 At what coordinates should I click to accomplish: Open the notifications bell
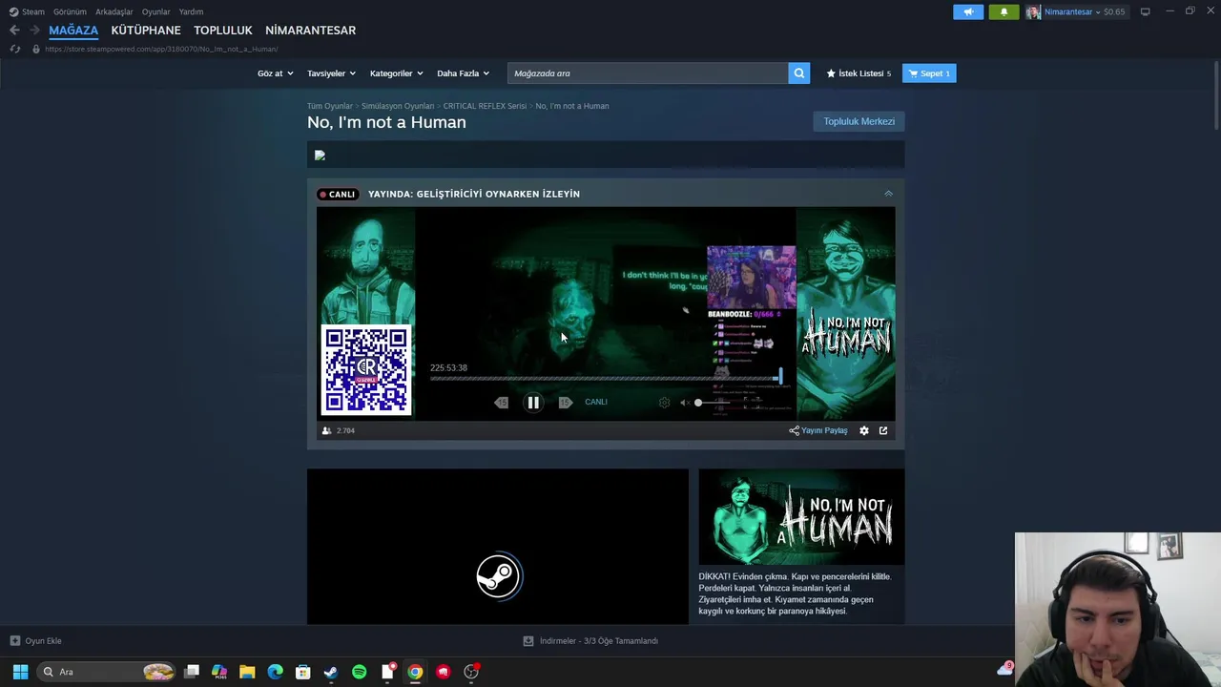(1004, 11)
